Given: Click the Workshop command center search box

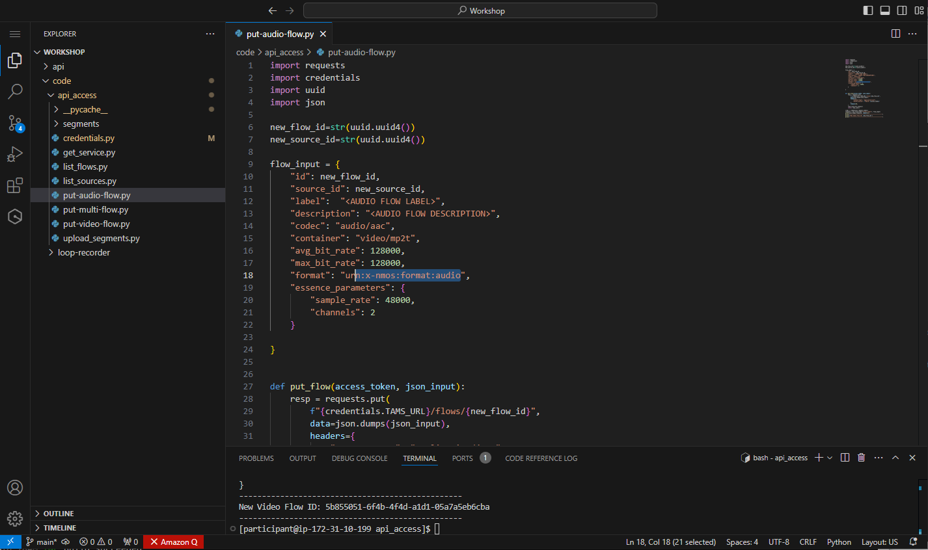Looking at the screenshot, I should click(x=480, y=10).
